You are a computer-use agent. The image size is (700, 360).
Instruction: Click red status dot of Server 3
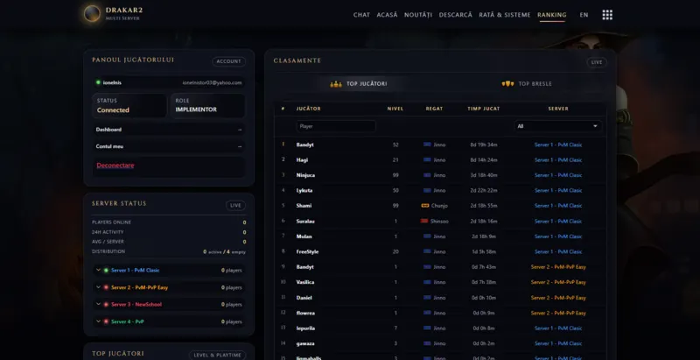[106, 305]
